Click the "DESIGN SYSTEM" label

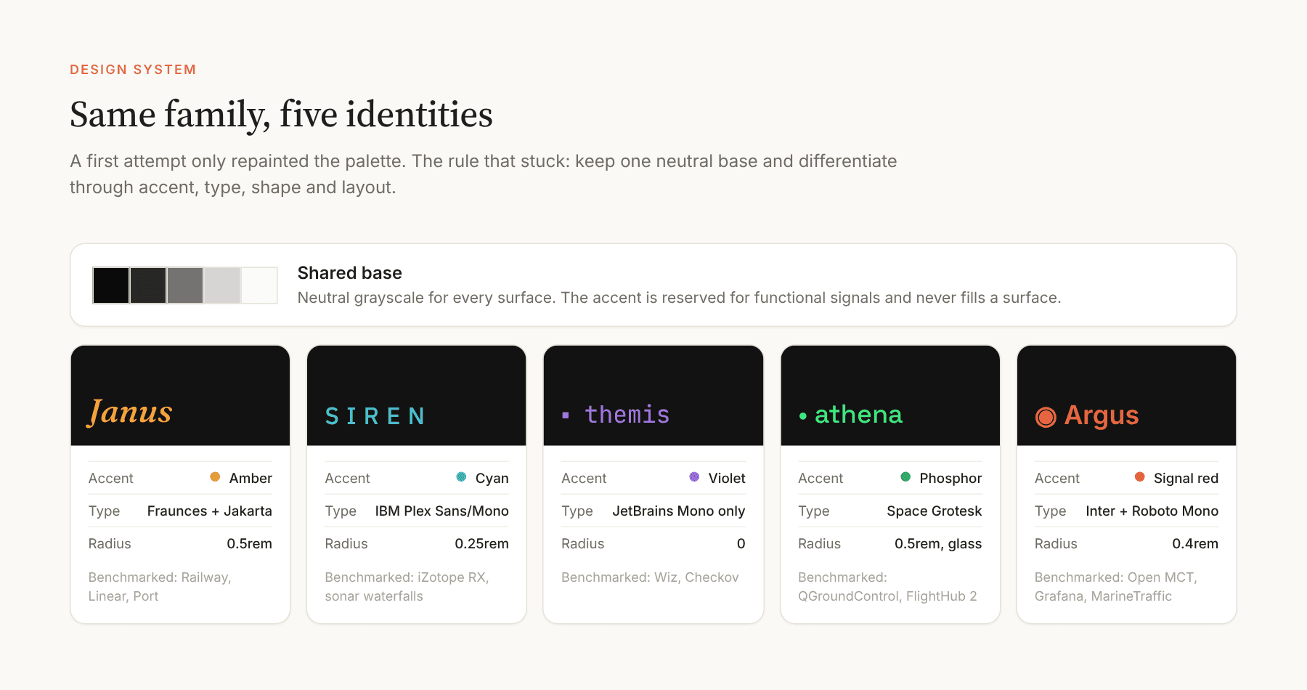click(133, 70)
